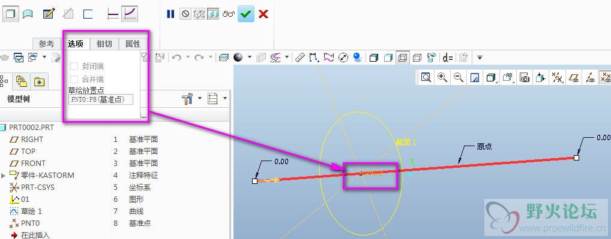Toggle glasses preview icon
The image size is (611, 239).
tap(229, 14)
